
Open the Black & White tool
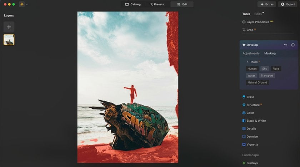click(x=256, y=121)
